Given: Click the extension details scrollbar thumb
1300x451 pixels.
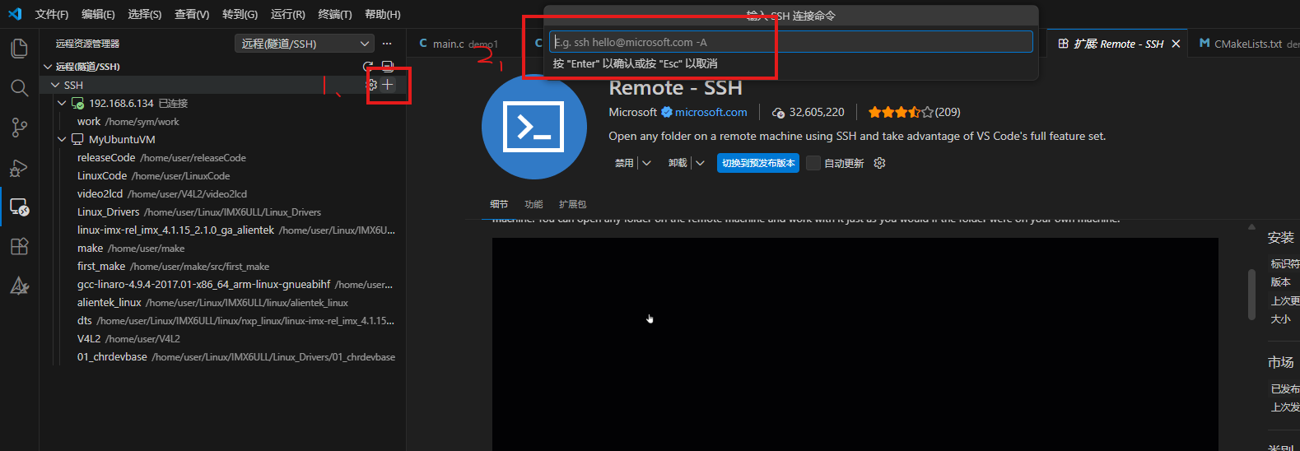Looking at the screenshot, I should [x=1251, y=295].
